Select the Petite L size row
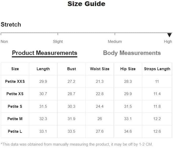 click(15, 131)
